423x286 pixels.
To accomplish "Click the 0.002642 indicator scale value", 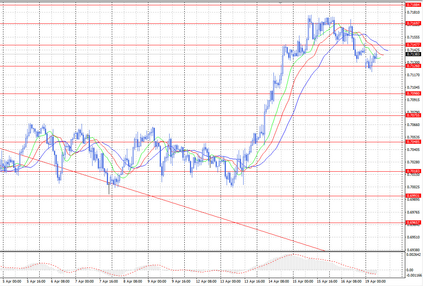I will pos(413,254).
